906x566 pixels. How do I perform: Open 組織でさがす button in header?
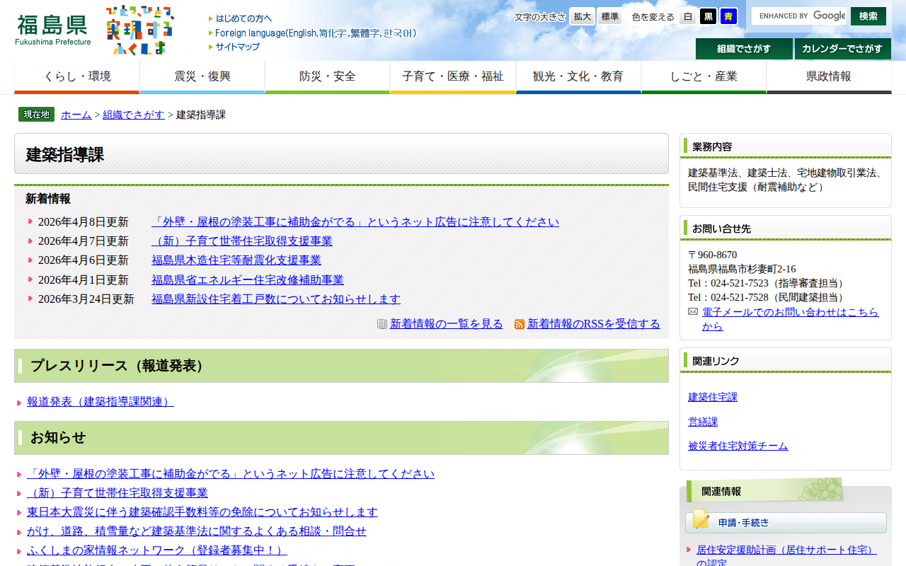pos(744,49)
